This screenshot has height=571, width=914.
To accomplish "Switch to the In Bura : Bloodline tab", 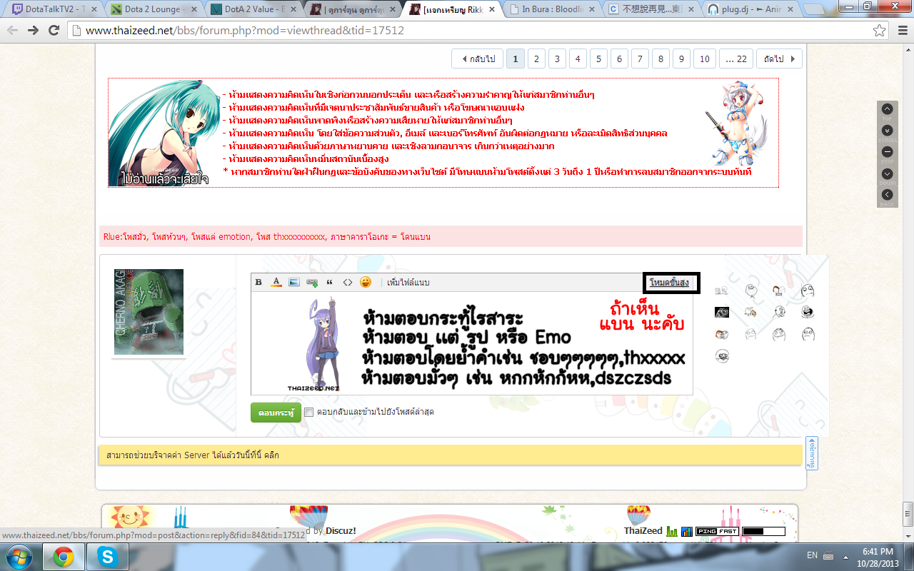I will (x=551, y=9).
